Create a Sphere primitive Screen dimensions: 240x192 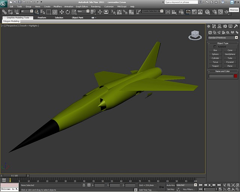click(215, 54)
